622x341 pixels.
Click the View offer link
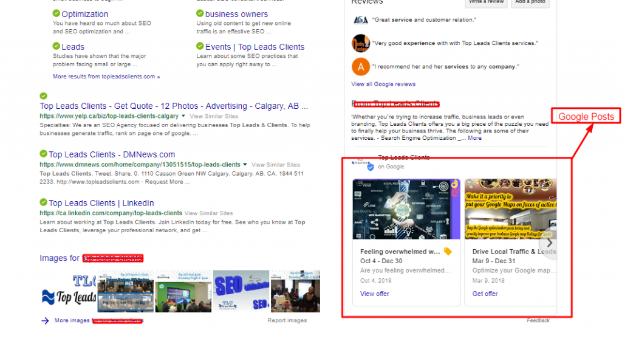point(374,294)
